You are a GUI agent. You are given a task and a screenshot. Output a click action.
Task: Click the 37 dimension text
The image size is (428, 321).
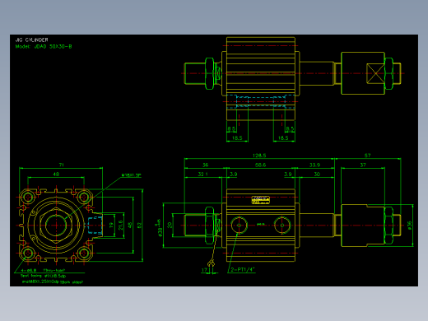point(363,165)
